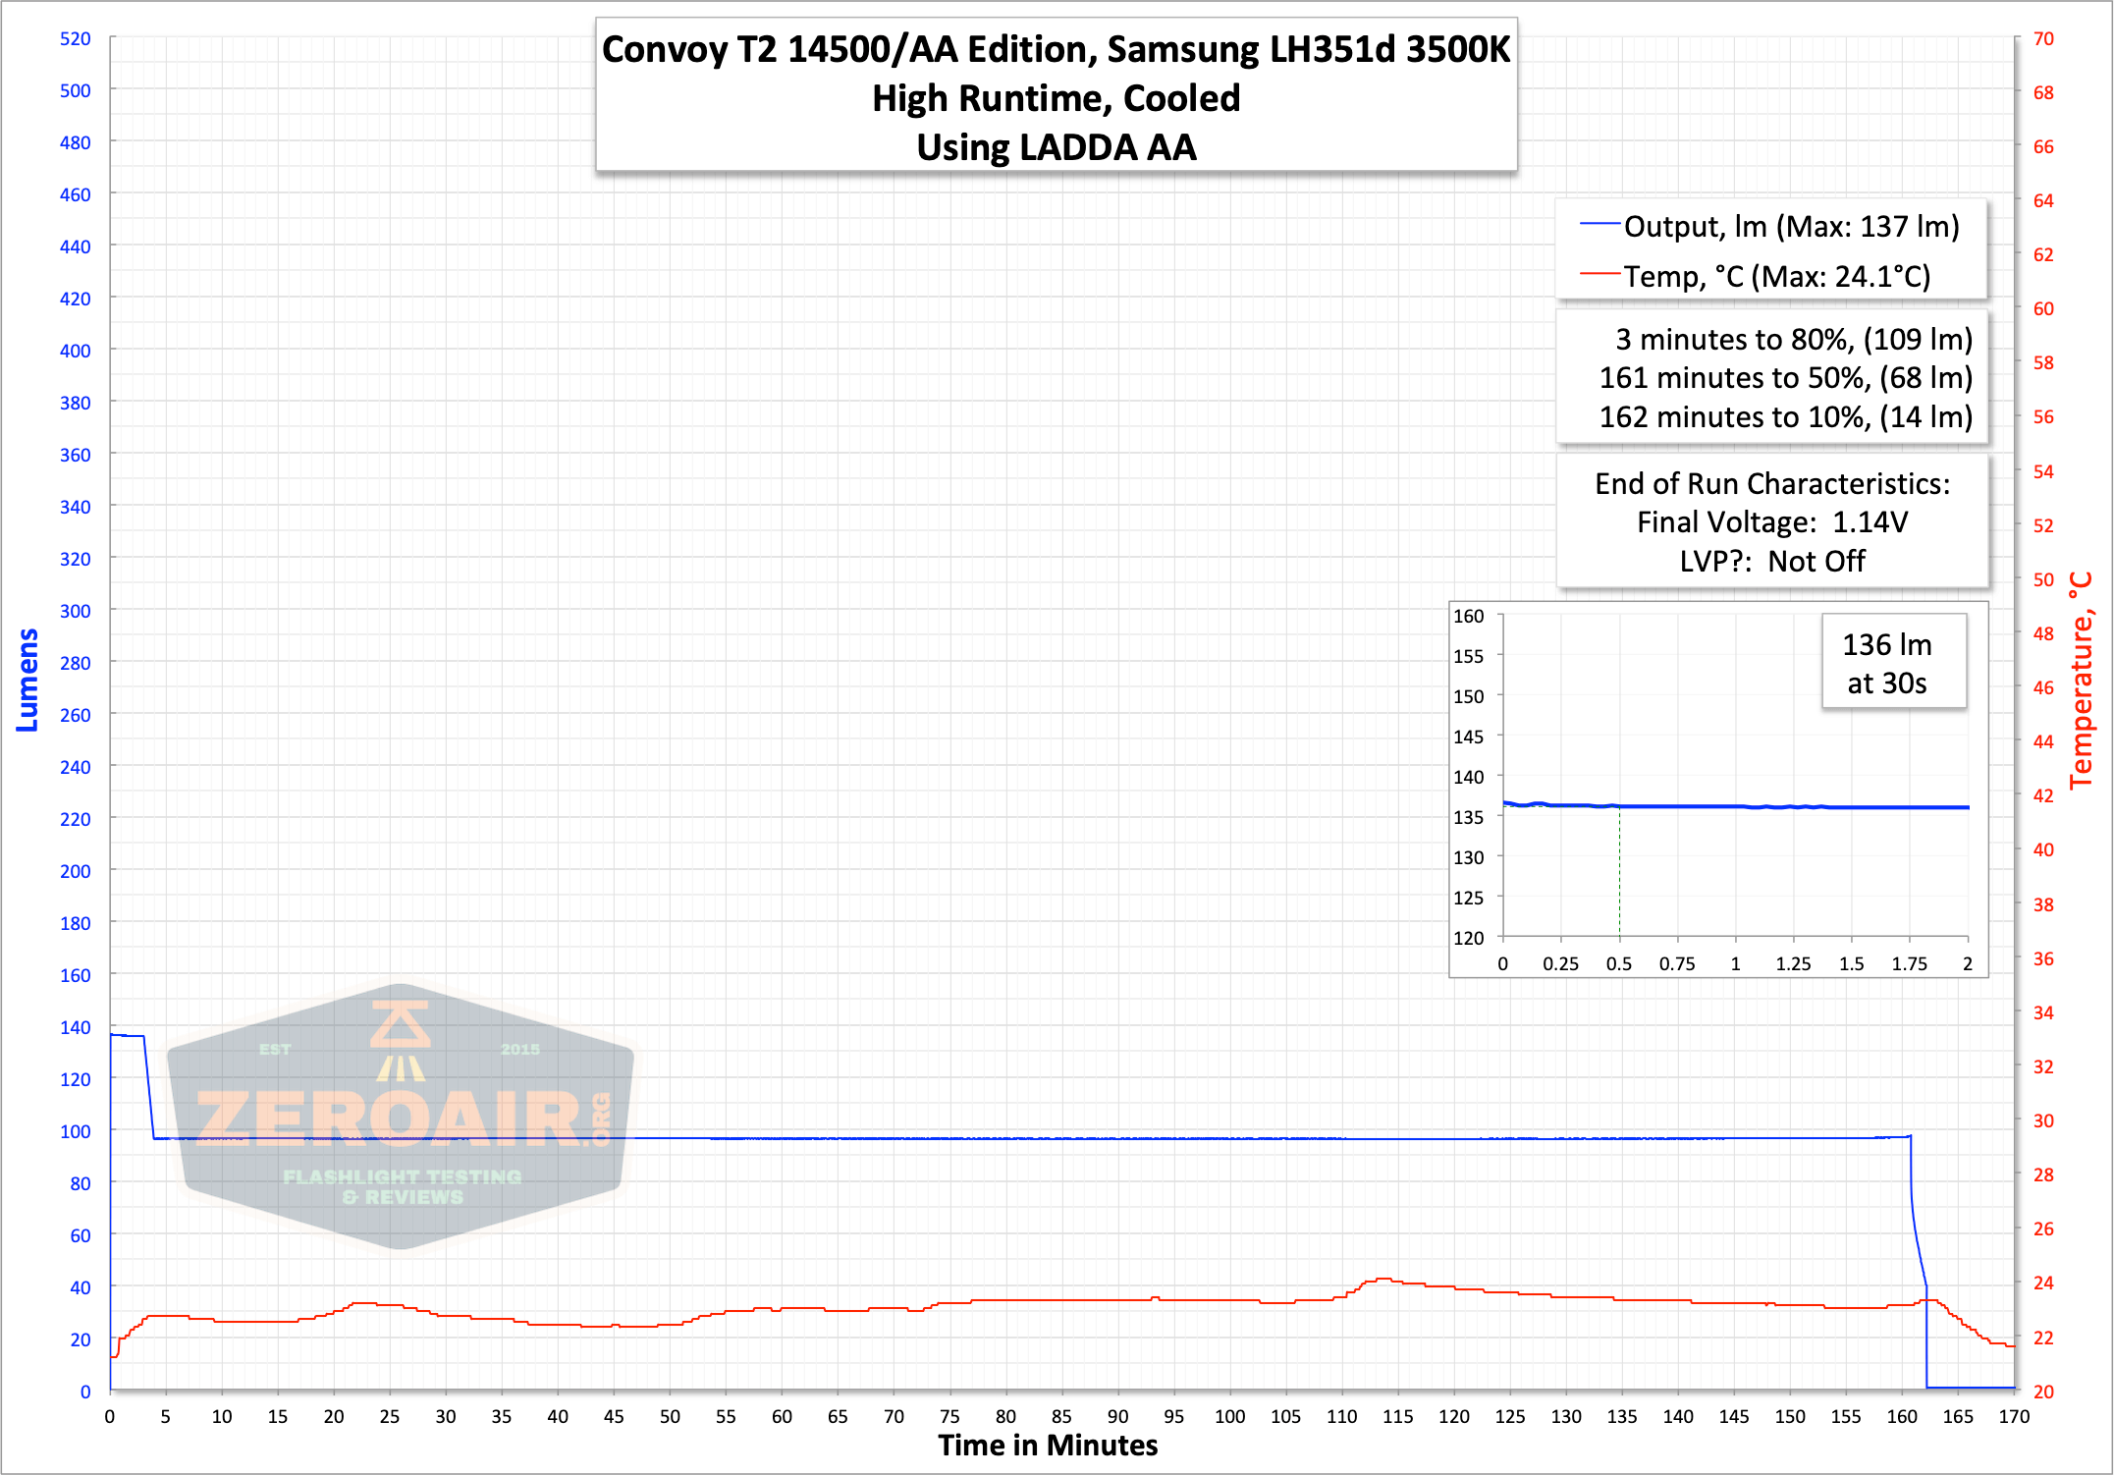This screenshot has width=2114, height=1475.
Task: Click the chart title mentioning Convoy T2 14500/AA Edition
Action: [x=1056, y=49]
